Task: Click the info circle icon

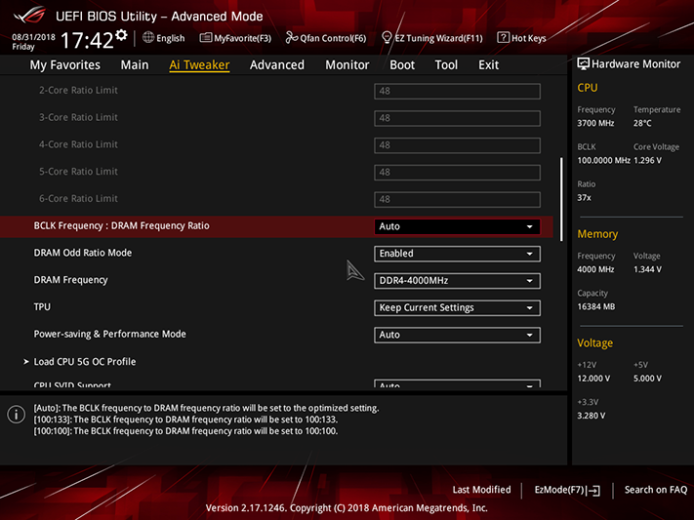Action: 17,415
